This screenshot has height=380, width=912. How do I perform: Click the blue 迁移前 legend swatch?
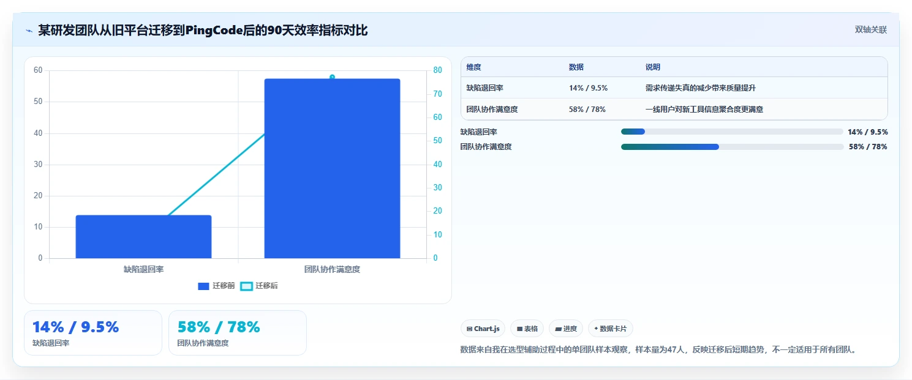coord(204,286)
